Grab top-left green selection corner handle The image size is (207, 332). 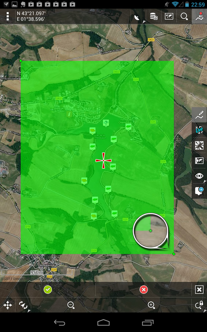[x=21, y=61]
